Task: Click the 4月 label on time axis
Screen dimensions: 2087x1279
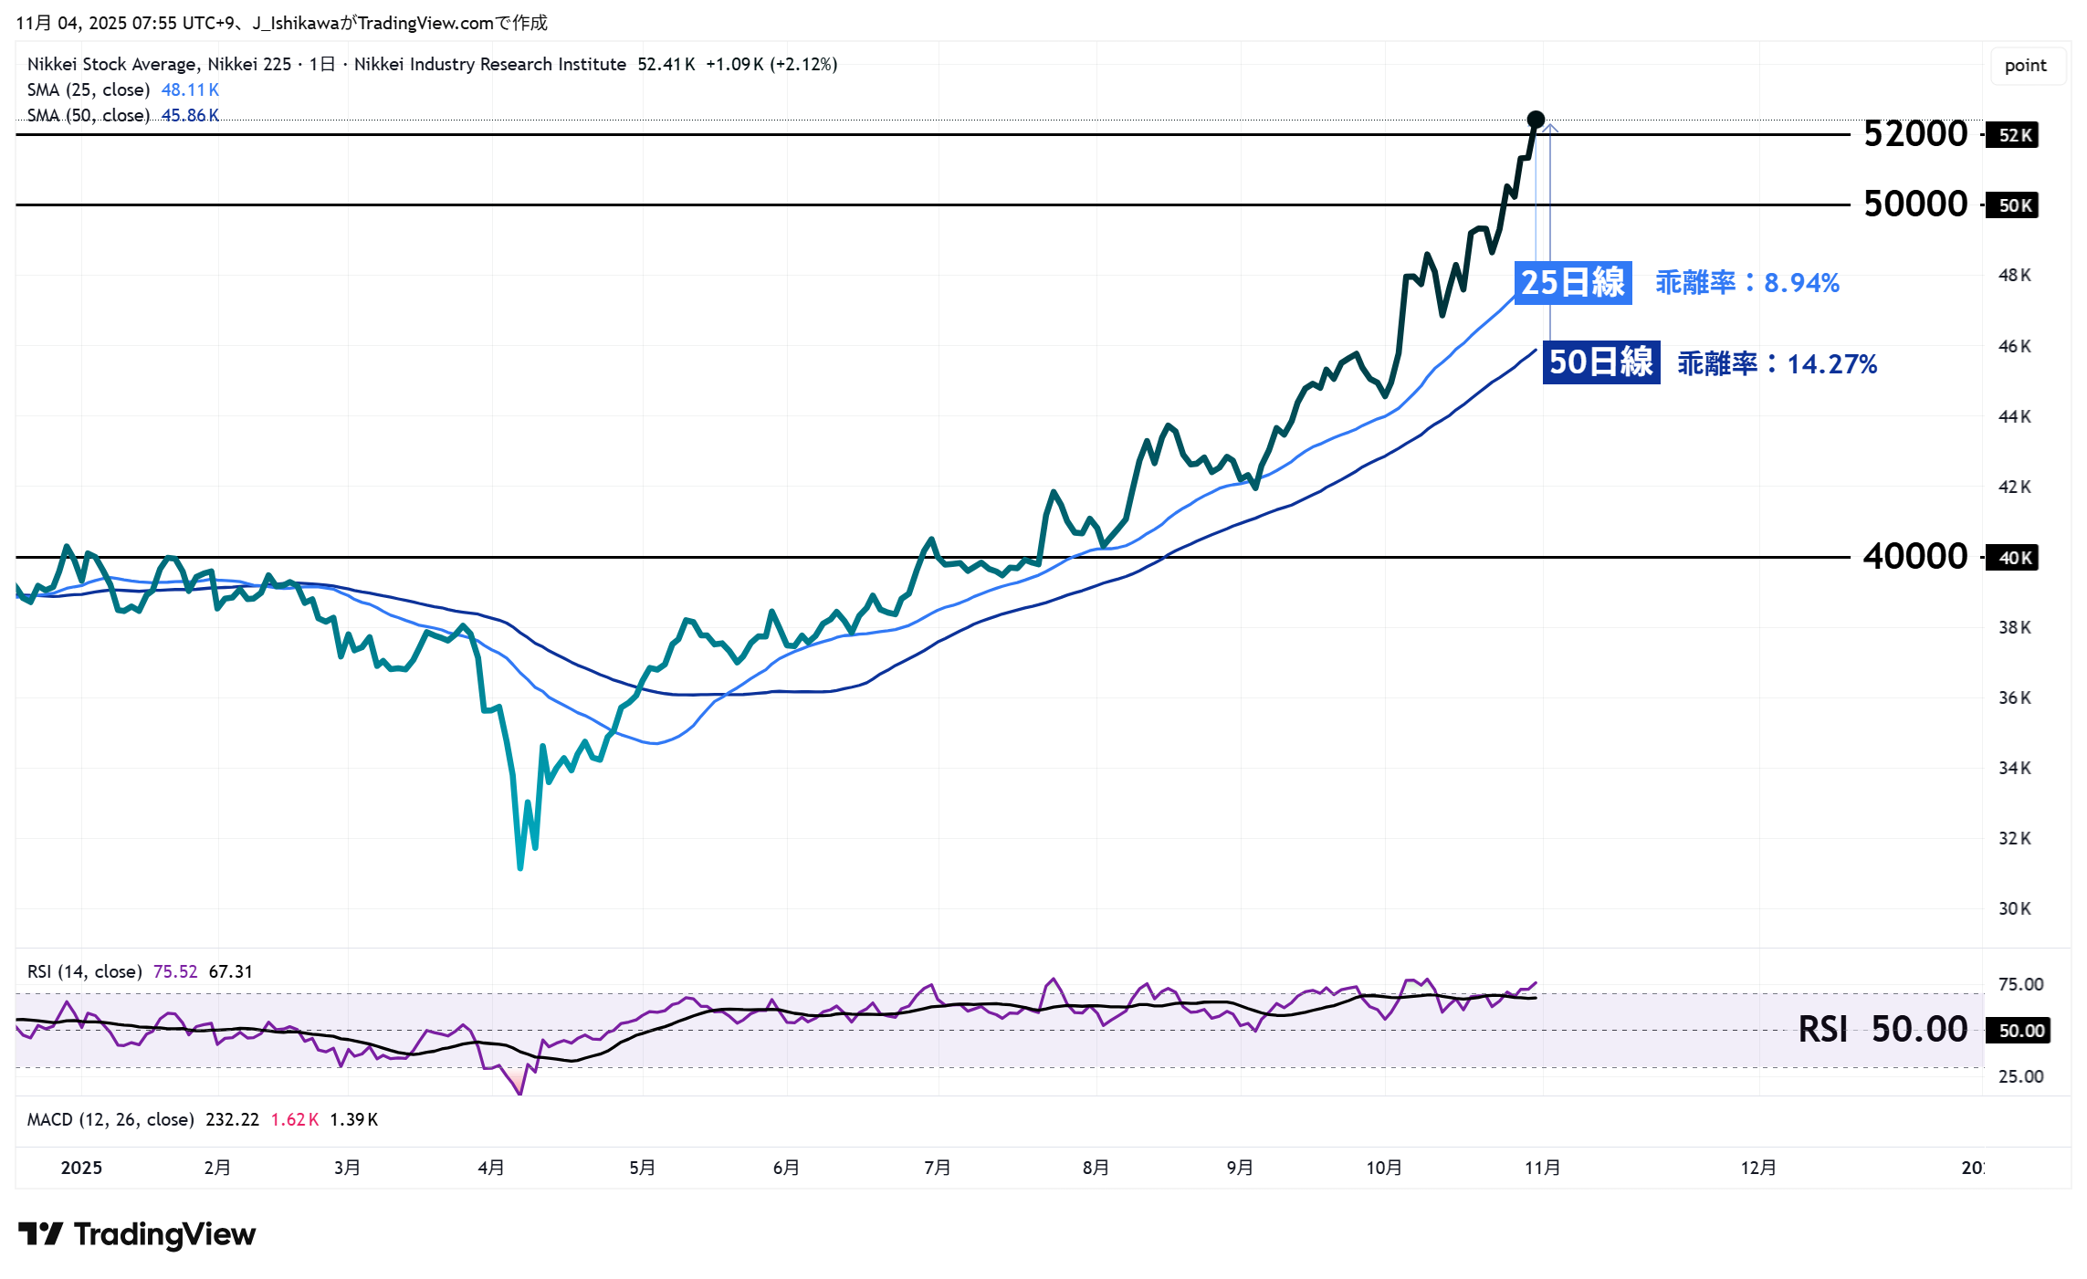Action: [x=491, y=1168]
